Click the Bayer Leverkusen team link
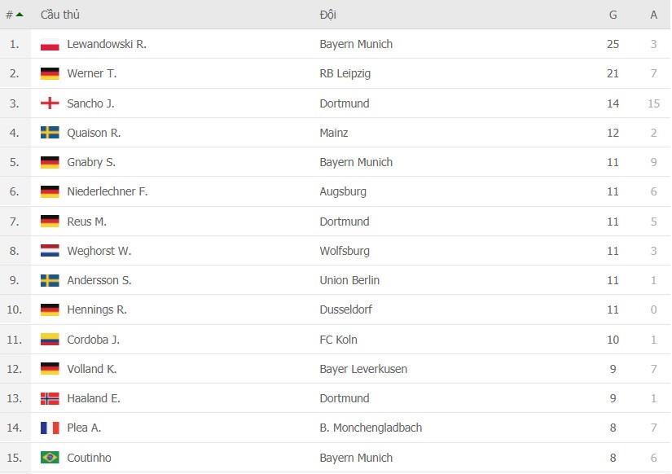Image resolution: width=672 pixels, height=474 pixels. click(x=363, y=369)
